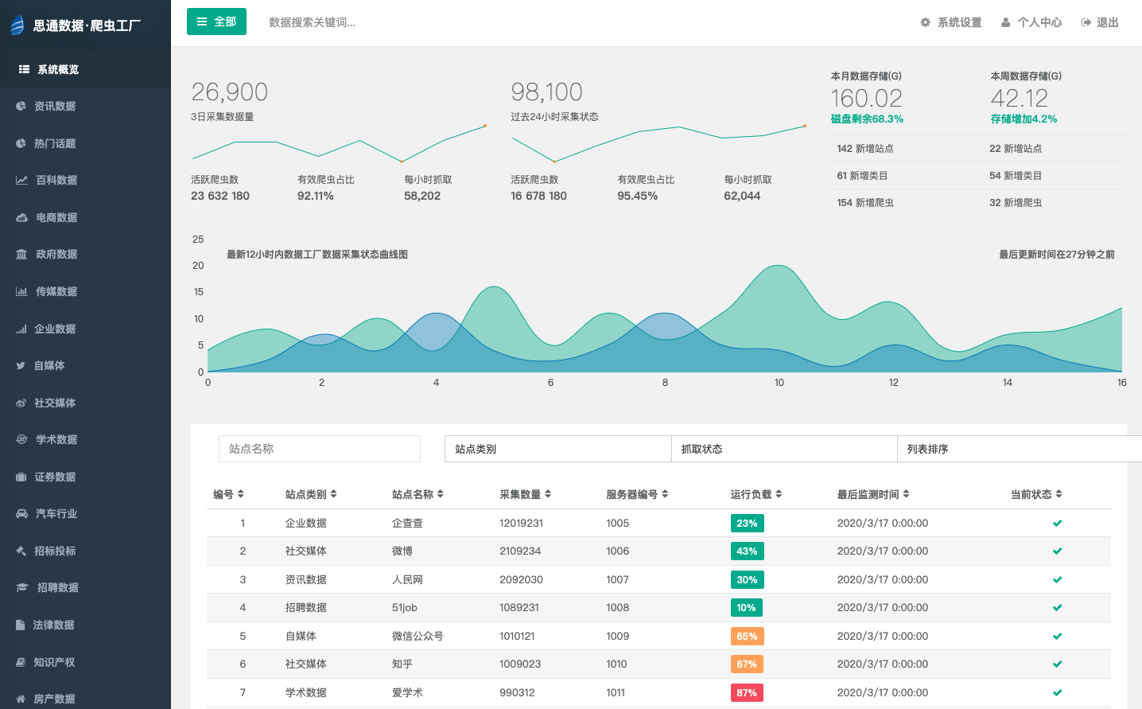Viewport: 1142px width, 709px height.
Task: Click the 全部 button
Action: click(216, 21)
